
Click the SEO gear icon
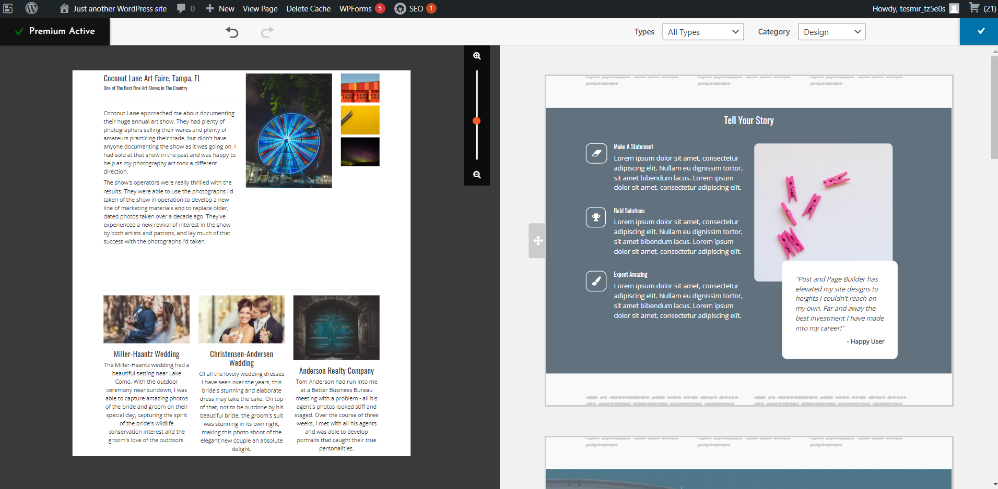(x=400, y=8)
